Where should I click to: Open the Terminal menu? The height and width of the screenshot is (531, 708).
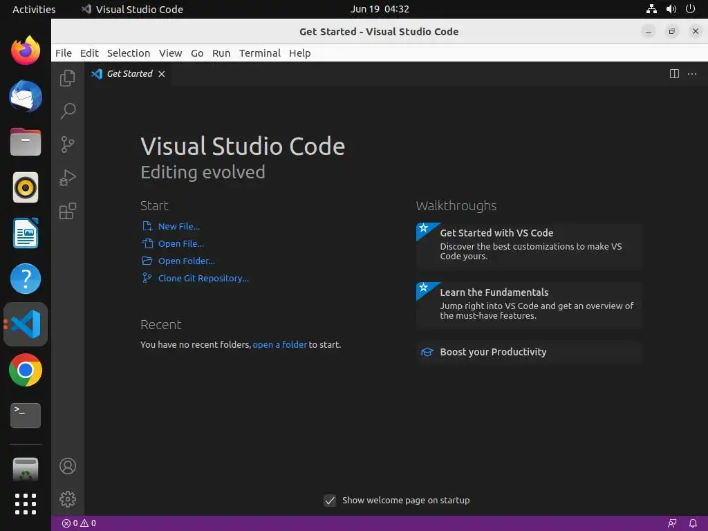pyautogui.click(x=260, y=53)
